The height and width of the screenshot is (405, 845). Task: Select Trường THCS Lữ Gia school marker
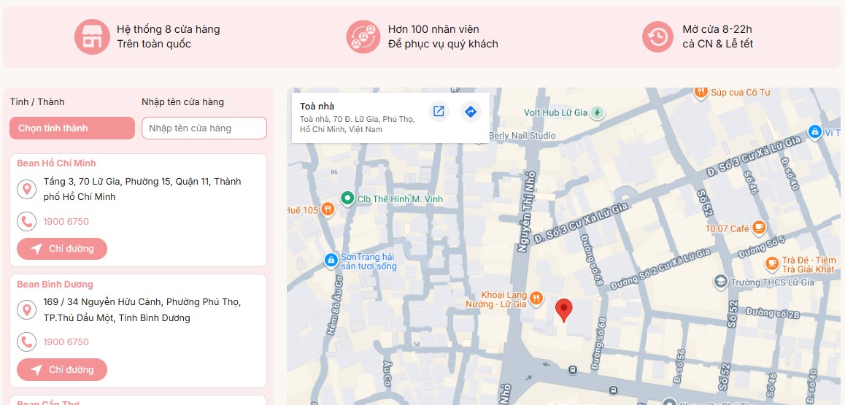point(720,282)
